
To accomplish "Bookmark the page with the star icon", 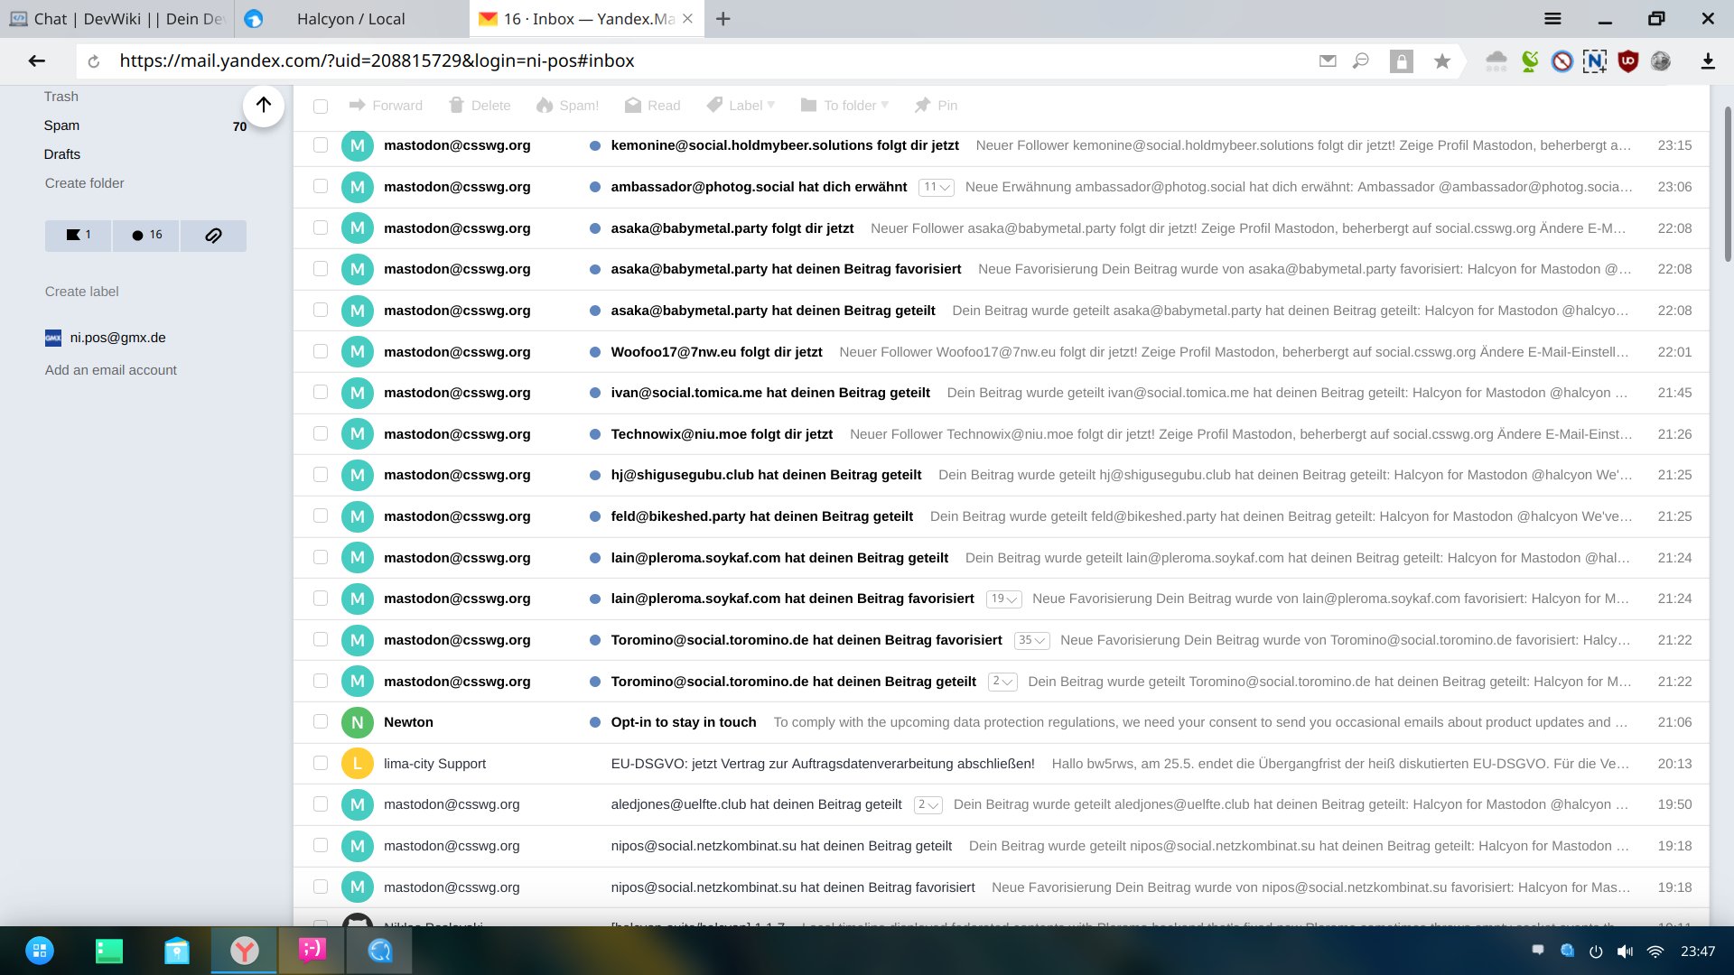I will click(1442, 61).
